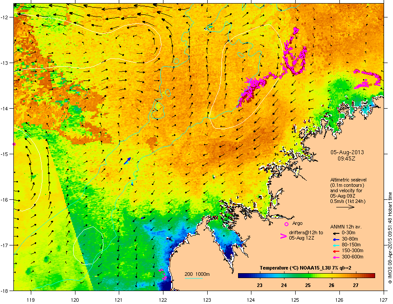Click the drifters magenta arrowhead legend symbol
The height and width of the screenshot is (304, 393).
[x=283, y=236]
